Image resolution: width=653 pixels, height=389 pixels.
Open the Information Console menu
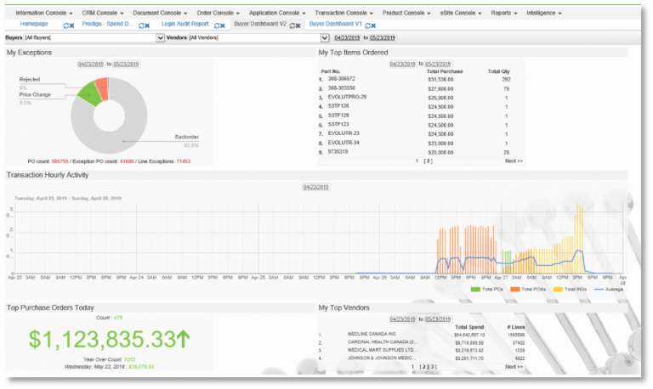(x=43, y=13)
